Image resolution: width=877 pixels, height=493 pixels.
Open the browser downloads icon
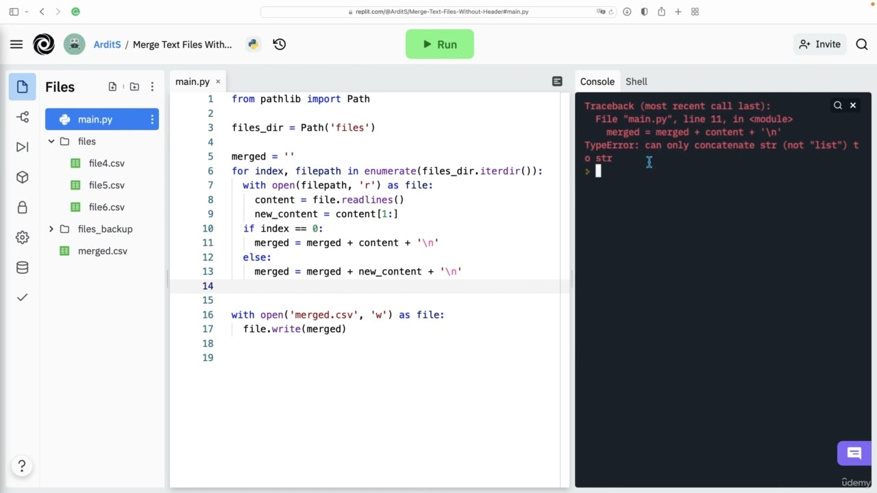point(627,12)
